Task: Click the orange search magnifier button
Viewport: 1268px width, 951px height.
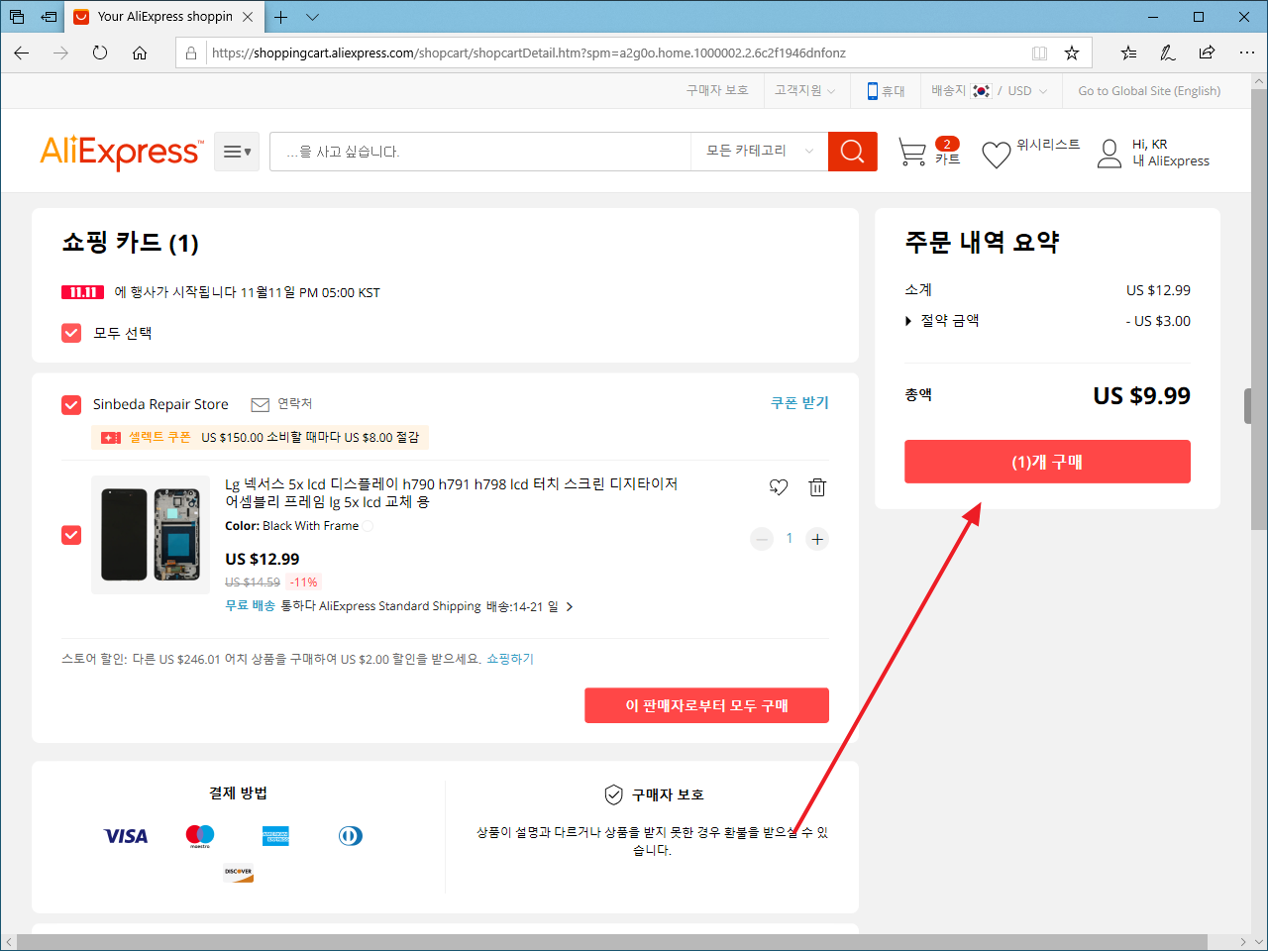Action: coord(853,152)
